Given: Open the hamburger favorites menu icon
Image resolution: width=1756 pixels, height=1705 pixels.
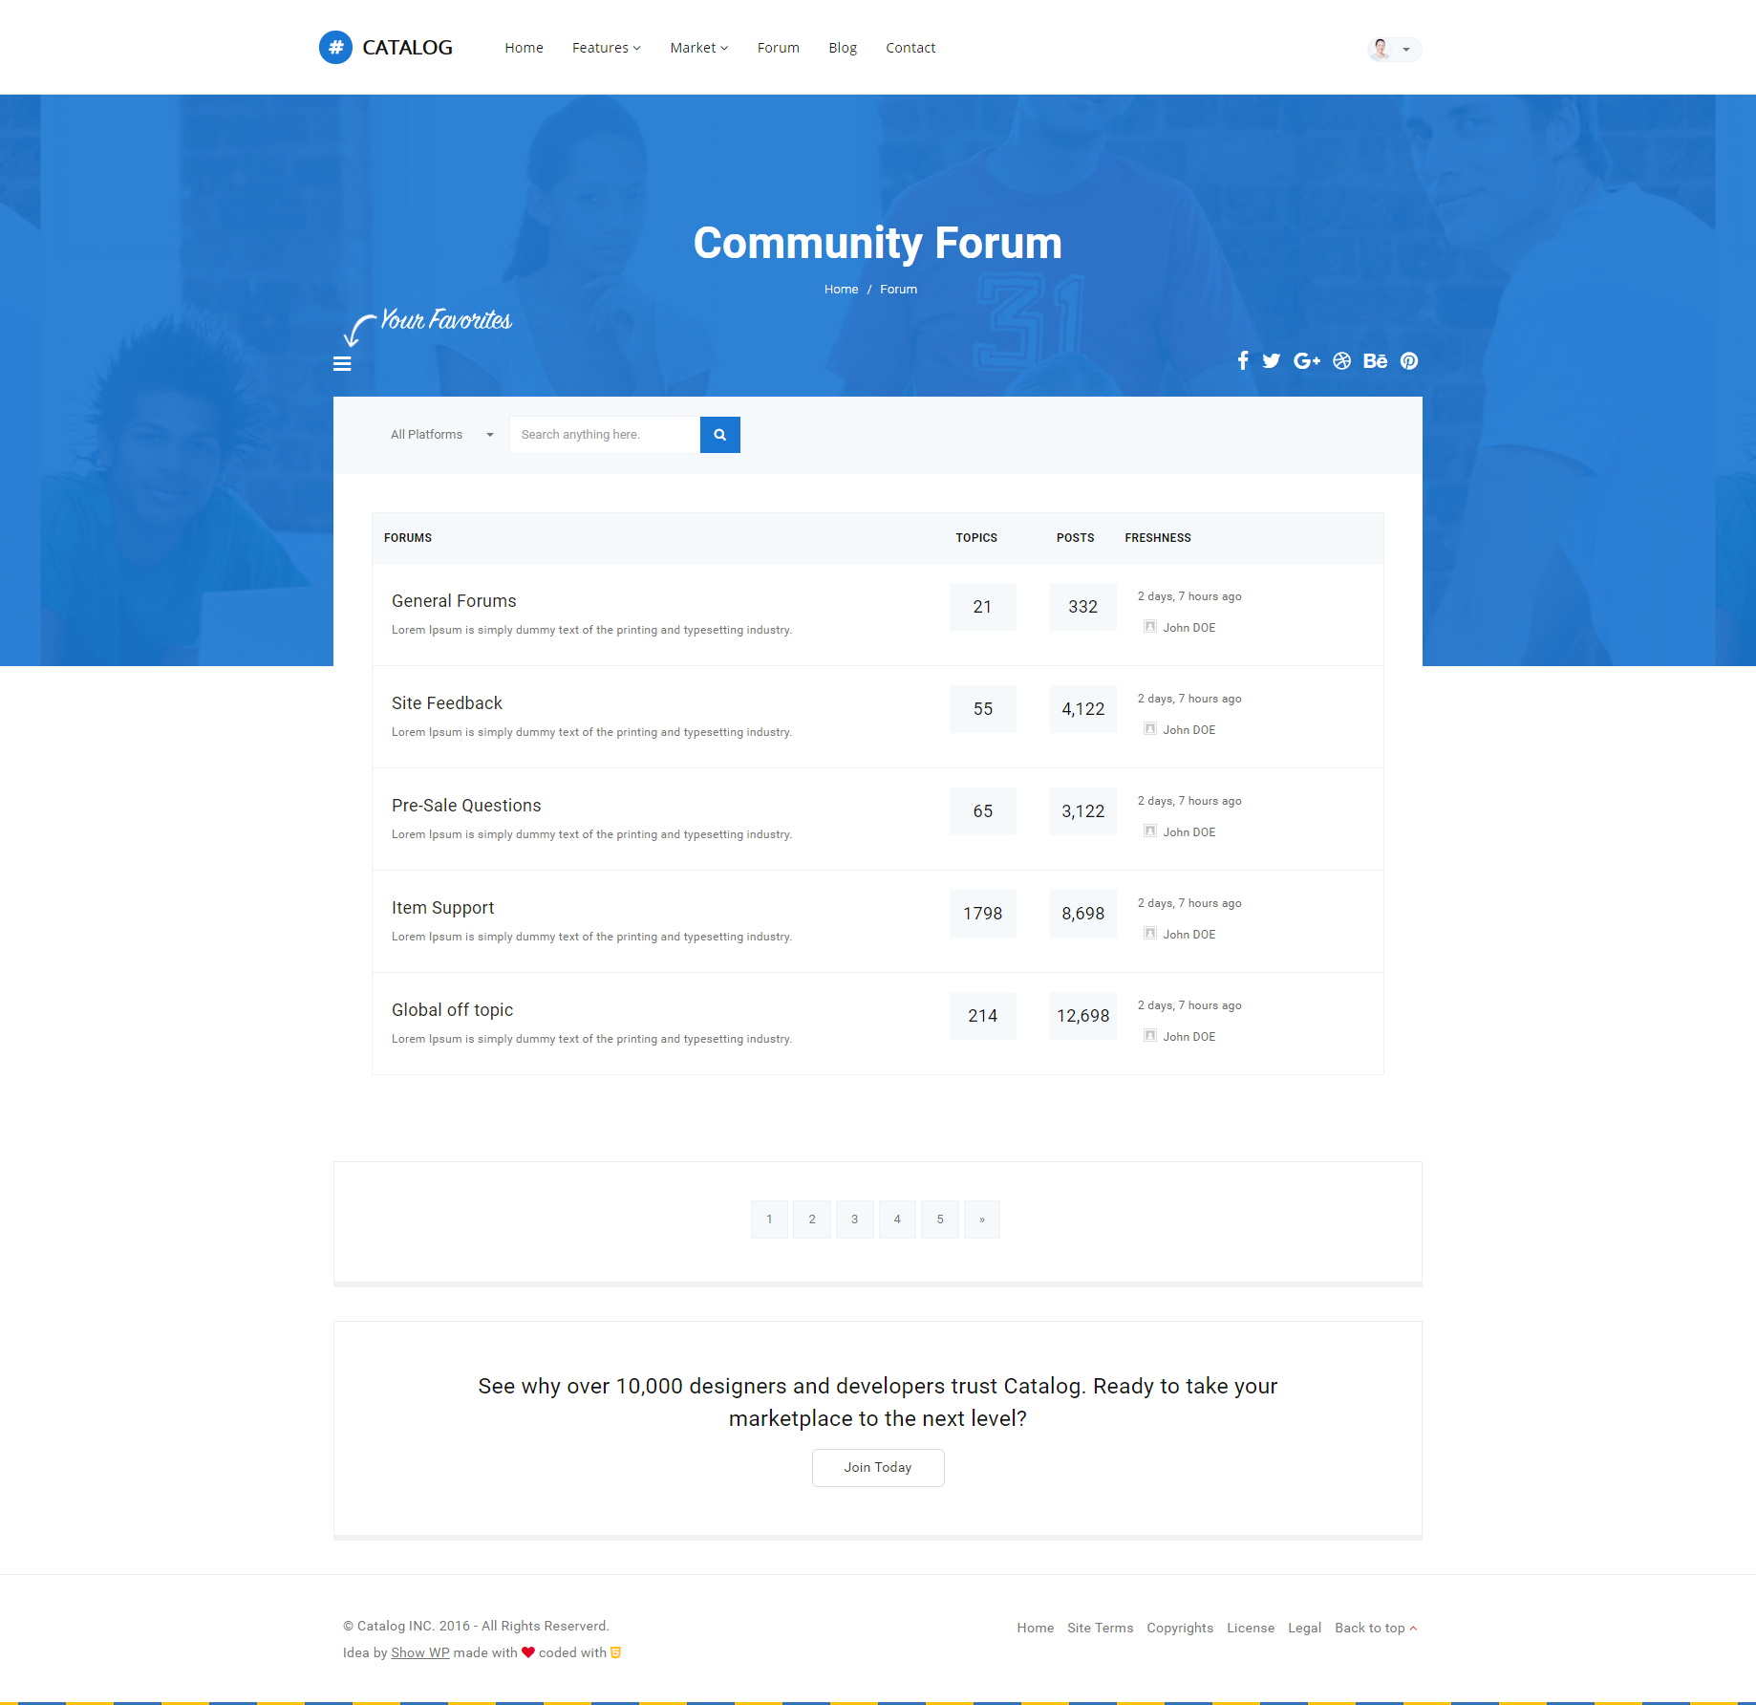Looking at the screenshot, I should coord(342,364).
